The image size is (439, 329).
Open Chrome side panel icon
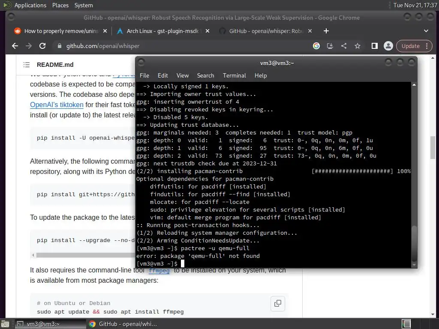tap(374, 46)
